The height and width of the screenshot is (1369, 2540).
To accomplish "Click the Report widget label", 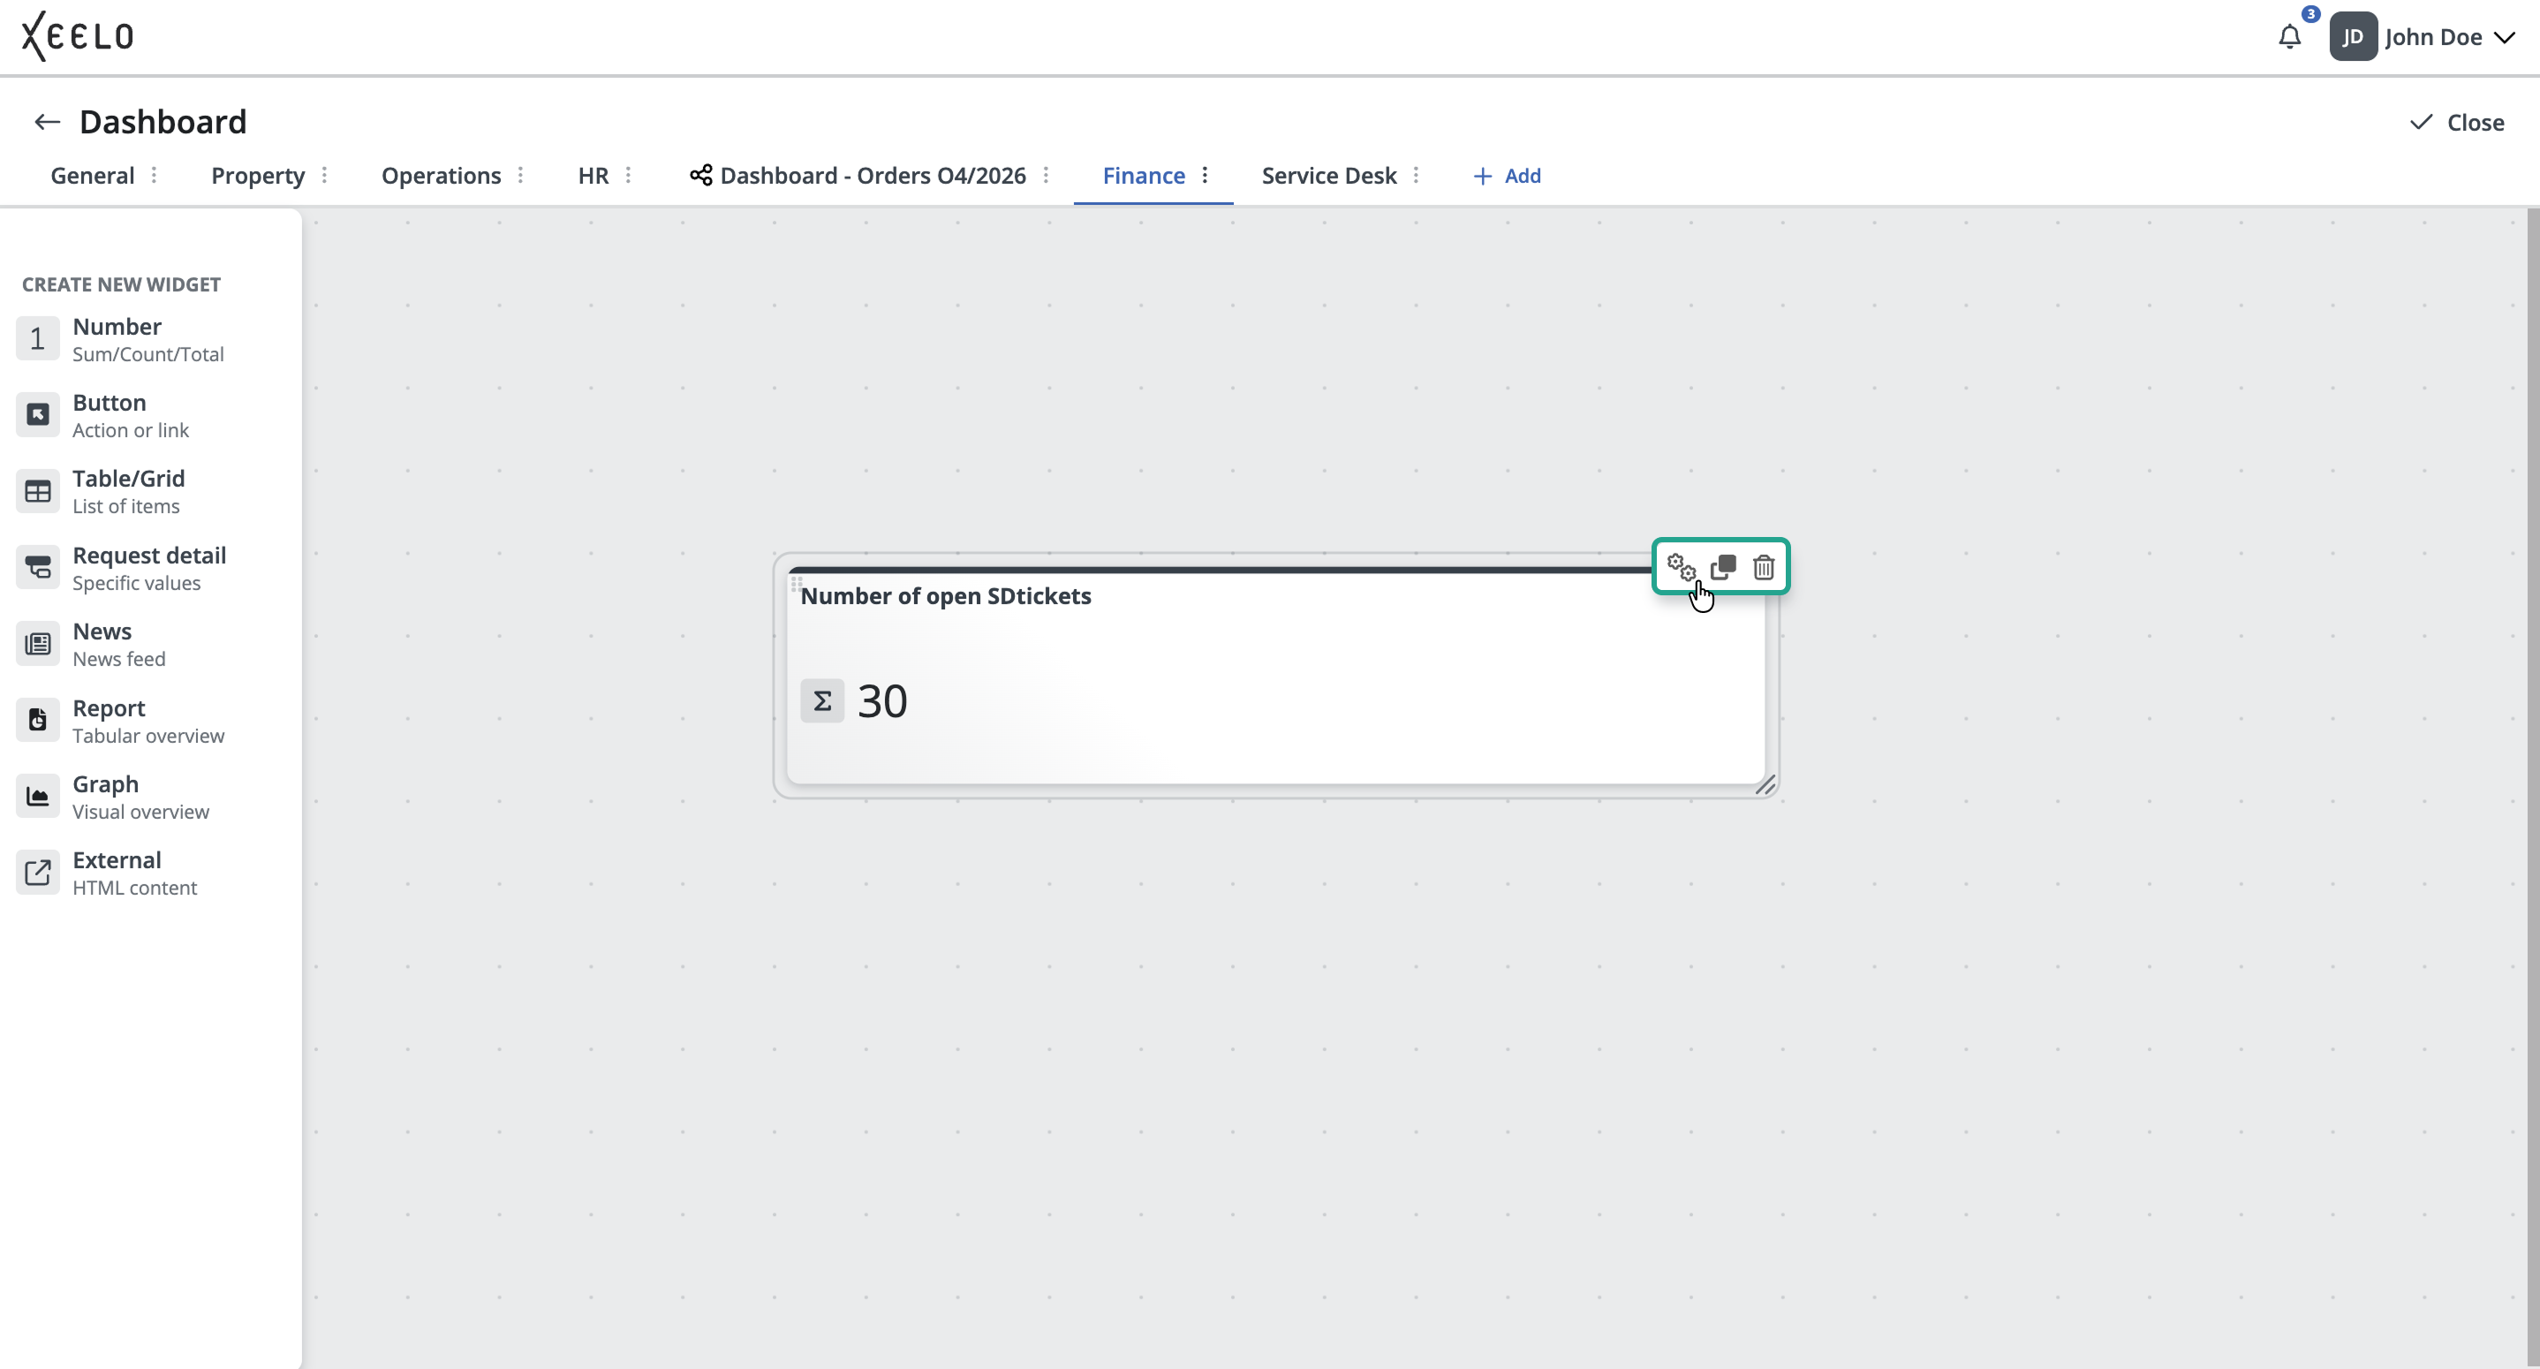I will pos(109,708).
